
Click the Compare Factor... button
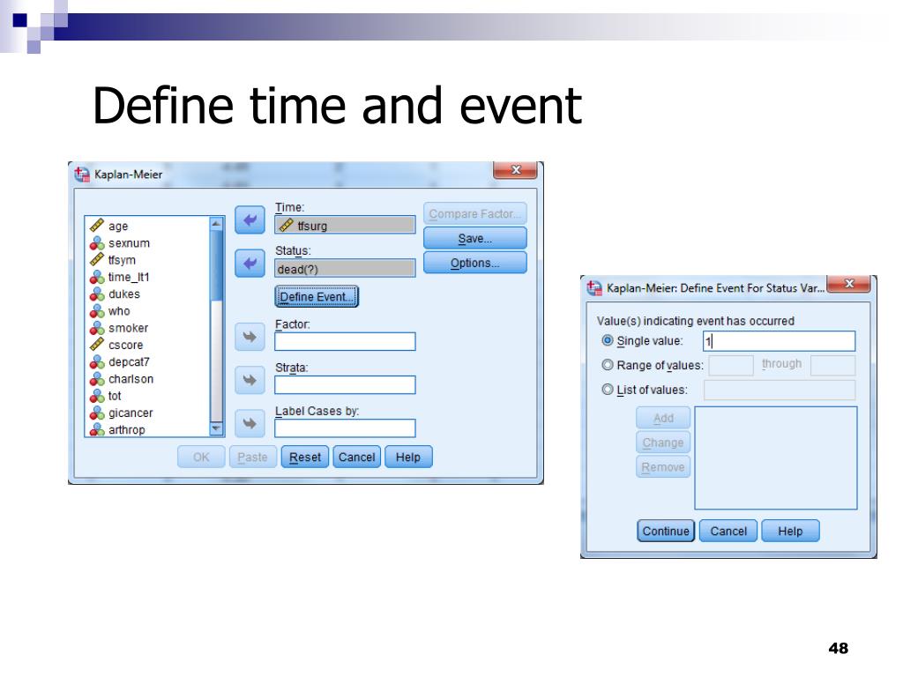tap(475, 213)
